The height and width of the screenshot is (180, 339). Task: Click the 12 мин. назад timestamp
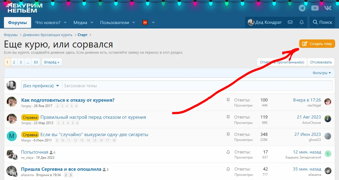(x=307, y=152)
